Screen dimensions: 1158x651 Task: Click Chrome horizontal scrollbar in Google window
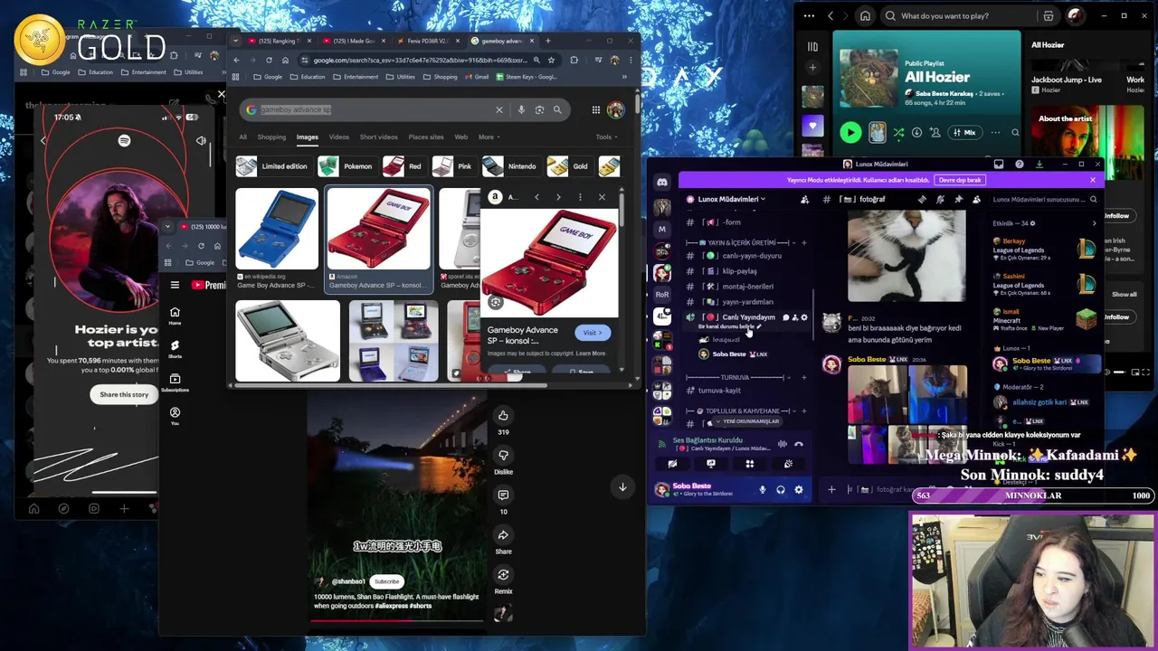[x=389, y=385]
